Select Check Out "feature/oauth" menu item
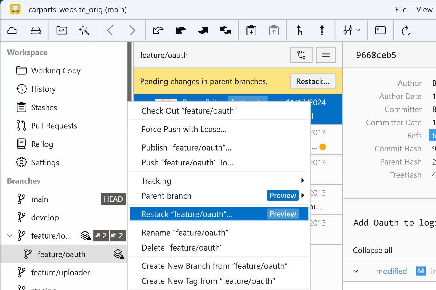The width and height of the screenshot is (436, 290). 189,111
